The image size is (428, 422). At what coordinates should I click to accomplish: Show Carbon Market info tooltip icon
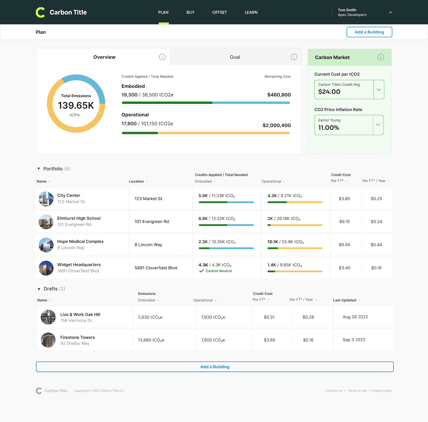click(380, 57)
